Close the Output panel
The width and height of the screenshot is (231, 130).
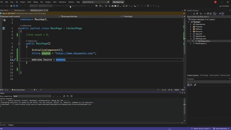pyautogui.click(x=184, y=93)
